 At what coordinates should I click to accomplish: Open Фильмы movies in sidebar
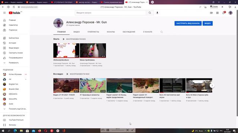pyautogui.click(x=12, y=125)
